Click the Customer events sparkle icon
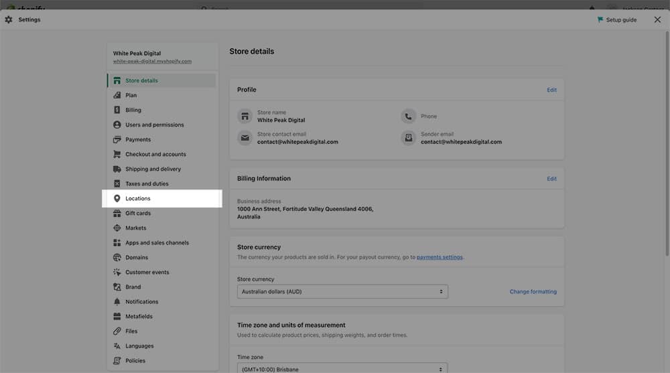The width and height of the screenshot is (670, 373). pos(117,272)
